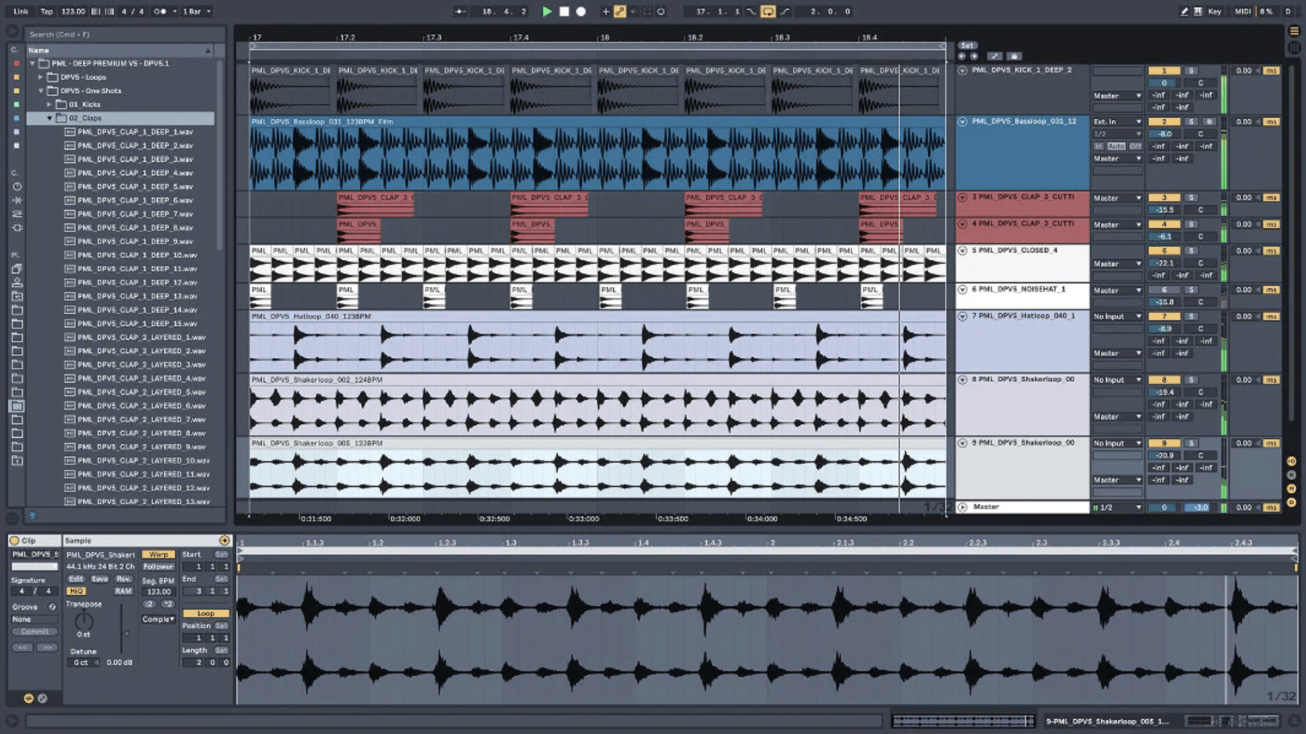Toggle the RAM mode switch
The width and height of the screenshot is (1306, 734).
[123, 591]
